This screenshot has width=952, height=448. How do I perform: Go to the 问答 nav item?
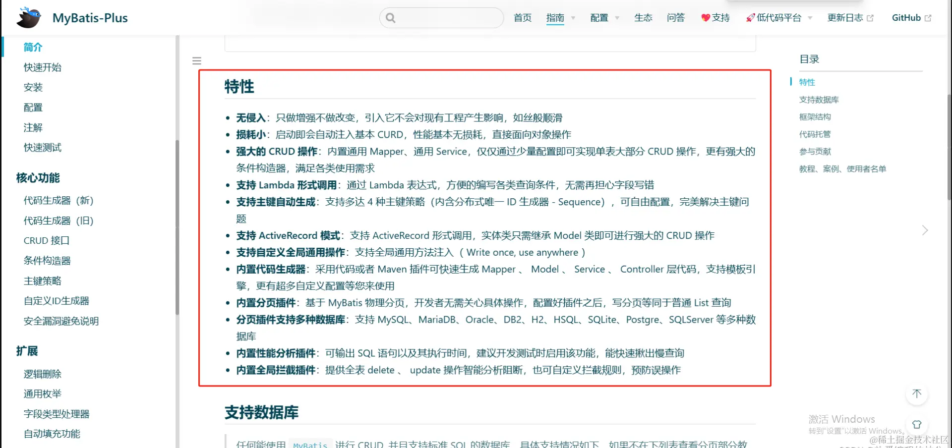click(676, 18)
